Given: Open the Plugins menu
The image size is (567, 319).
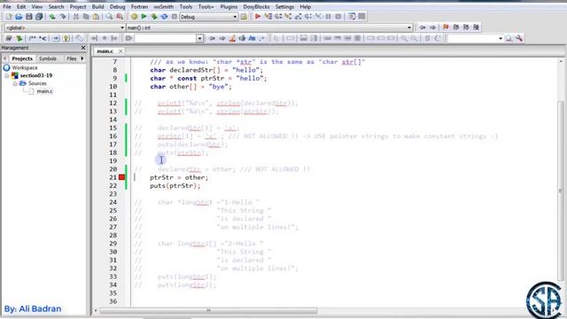Looking at the screenshot, I should 229,6.
